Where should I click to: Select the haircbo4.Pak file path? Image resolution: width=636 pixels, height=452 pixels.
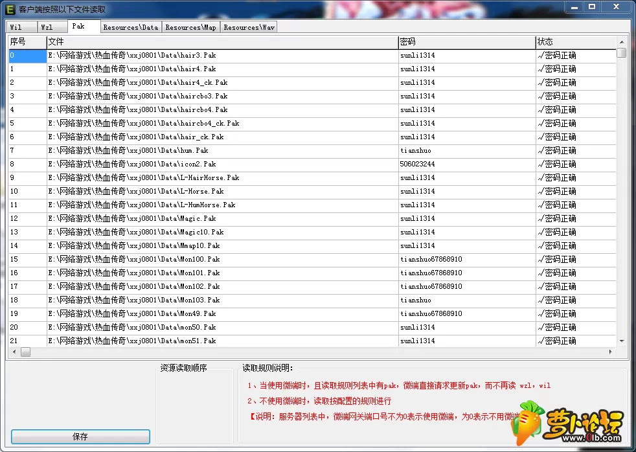tap(138, 110)
